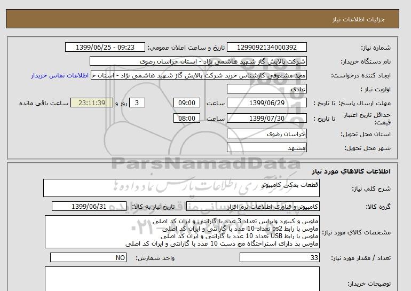Click the نام دستگاه خریدار field
411x291 pixels.
click(198, 61)
